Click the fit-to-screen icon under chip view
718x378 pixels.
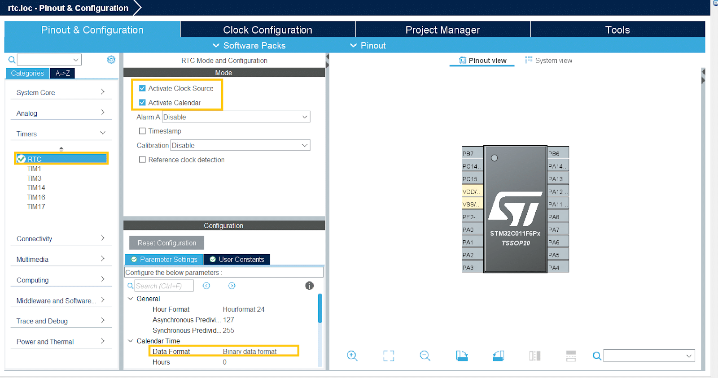[389, 356]
